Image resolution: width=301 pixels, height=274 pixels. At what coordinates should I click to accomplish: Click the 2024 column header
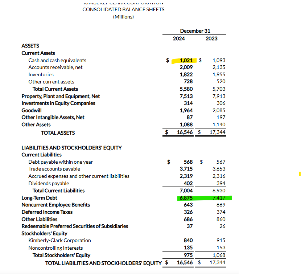(x=179, y=38)
